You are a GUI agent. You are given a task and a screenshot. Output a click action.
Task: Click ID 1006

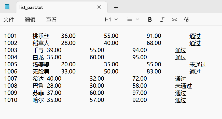(x=11, y=71)
